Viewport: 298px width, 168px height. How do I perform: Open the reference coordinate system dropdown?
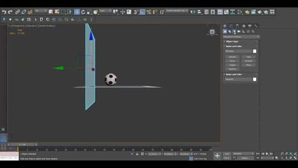(x=105, y=11)
